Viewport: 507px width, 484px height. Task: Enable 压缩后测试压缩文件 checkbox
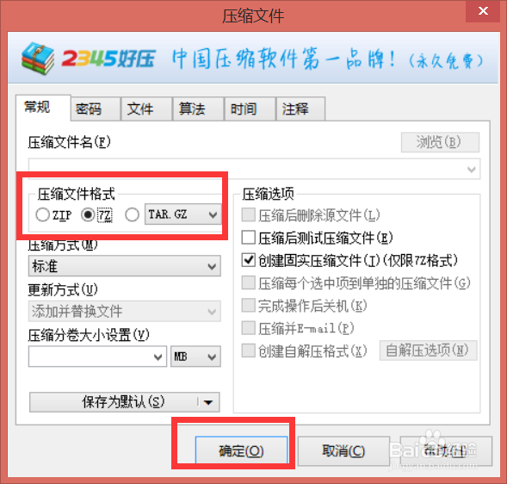[248, 238]
